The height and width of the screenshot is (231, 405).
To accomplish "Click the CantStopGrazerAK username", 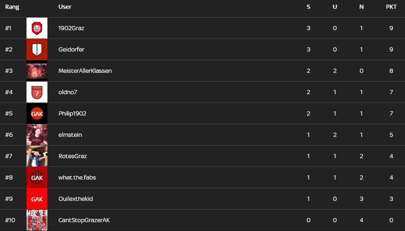I will coord(84,220).
